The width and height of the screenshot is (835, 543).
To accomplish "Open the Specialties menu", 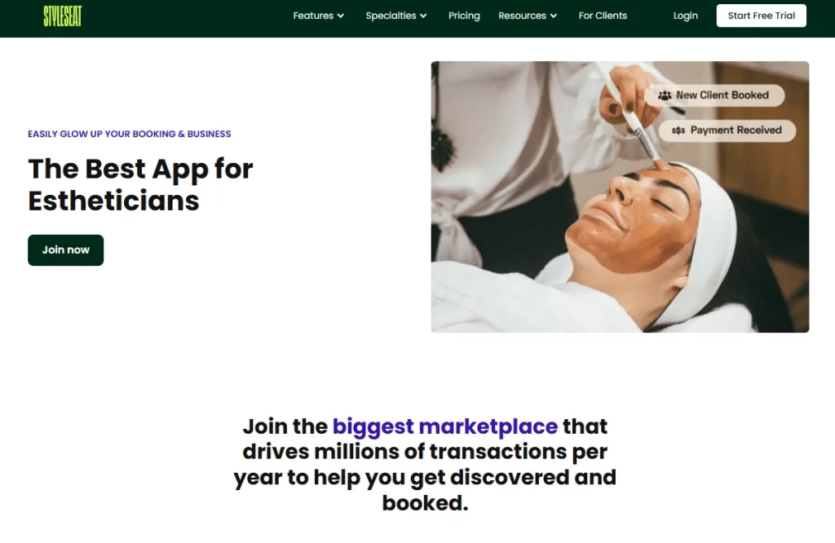I will pos(396,16).
